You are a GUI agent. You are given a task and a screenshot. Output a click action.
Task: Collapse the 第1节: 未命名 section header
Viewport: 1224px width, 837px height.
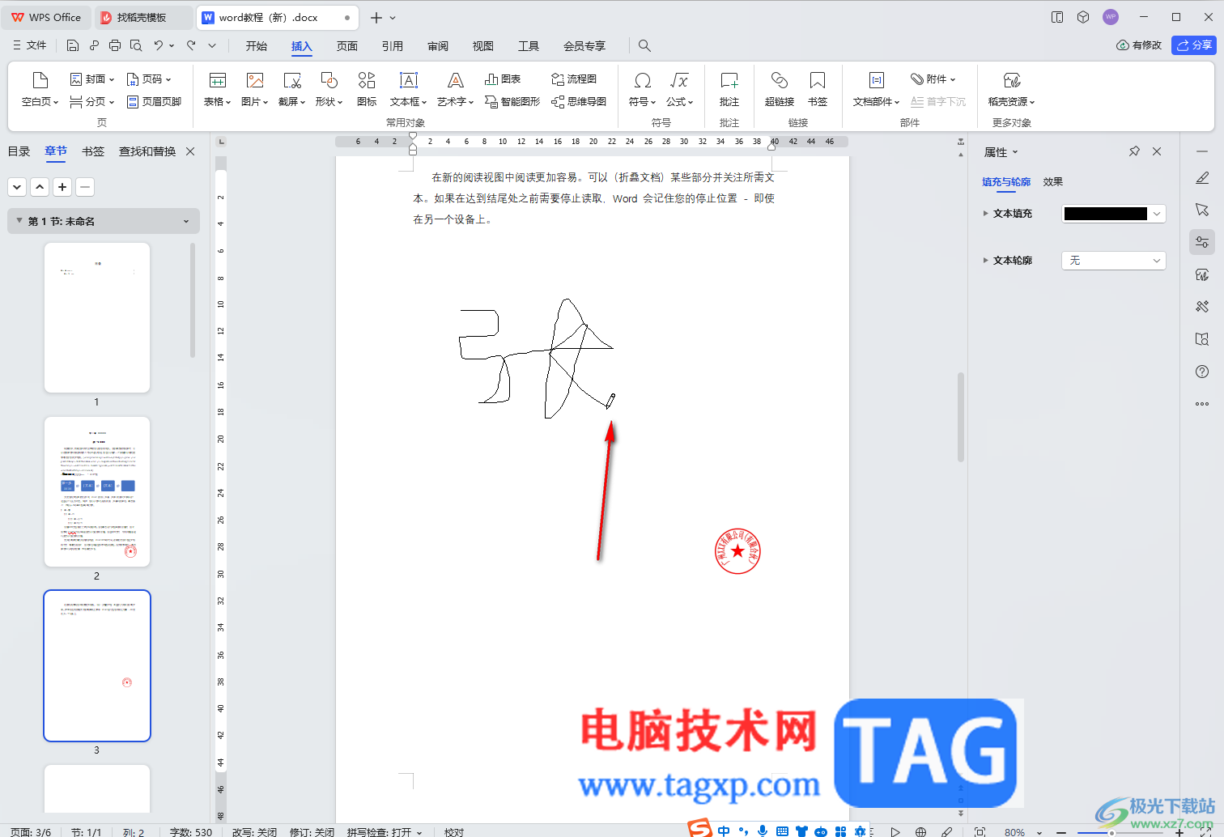[104, 221]
